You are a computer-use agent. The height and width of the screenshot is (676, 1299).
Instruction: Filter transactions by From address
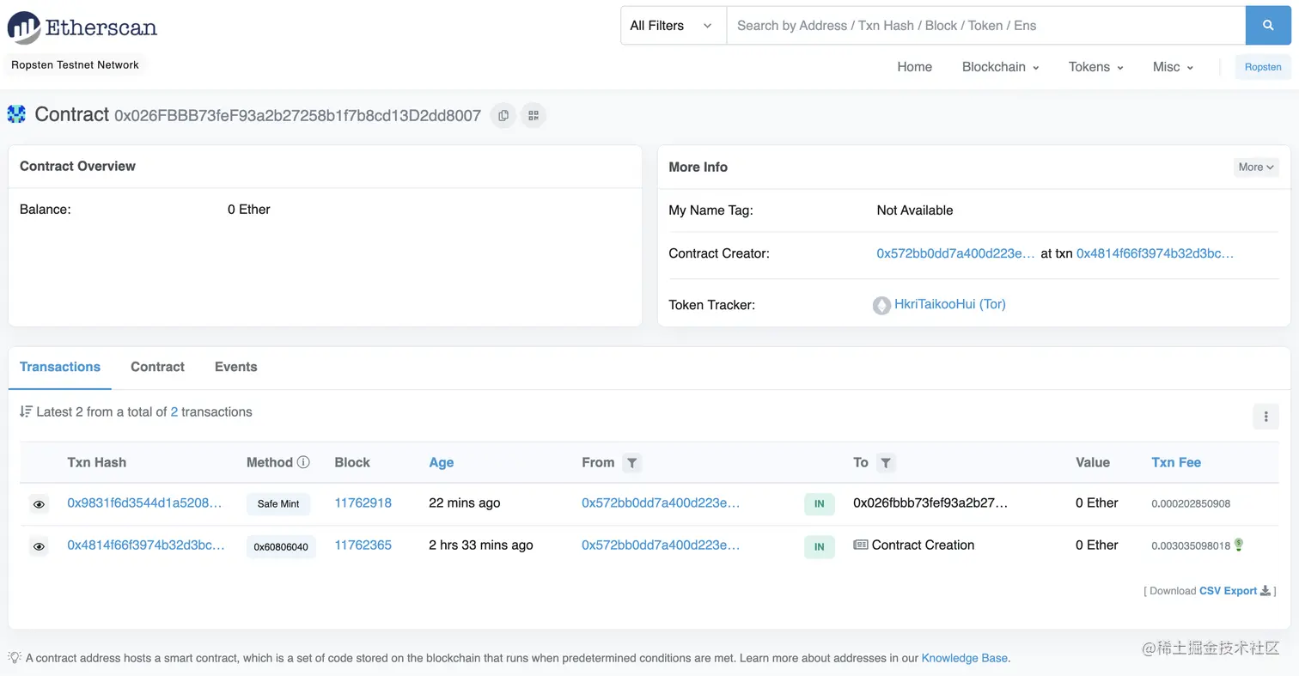click(x=631, y=463)
